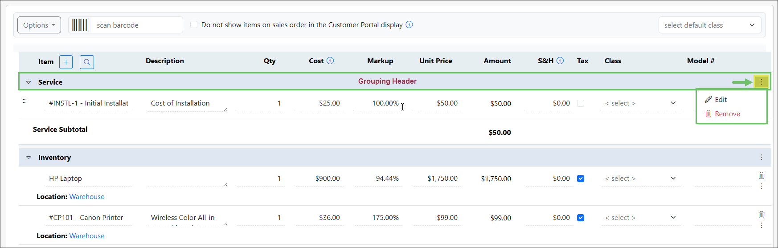Screen dimensions: 778x248
Task: Click Warehouse location link under HP Laptop
Action: [x=87, y=196]
